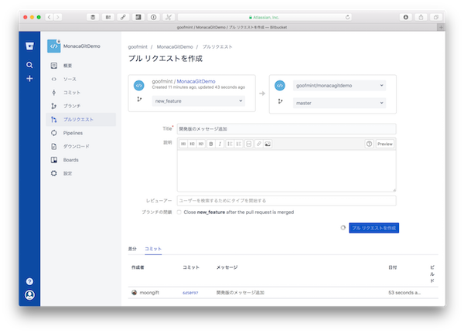Click MonacaGitDemo in the breadcrumb
The height and width of the screenshot is (333, 464).
point(175,46)
